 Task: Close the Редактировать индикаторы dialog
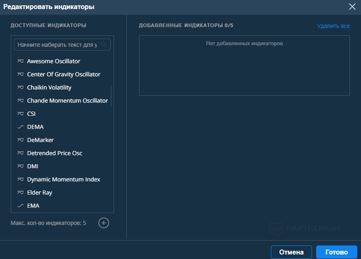[x=352, y=7]
